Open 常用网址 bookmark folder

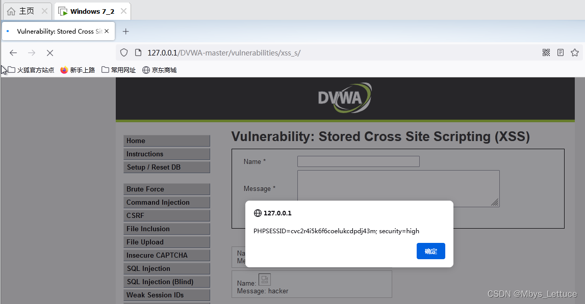click(119, 70)
